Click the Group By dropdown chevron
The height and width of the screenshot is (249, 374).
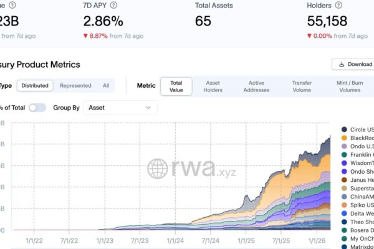[148, 108]
